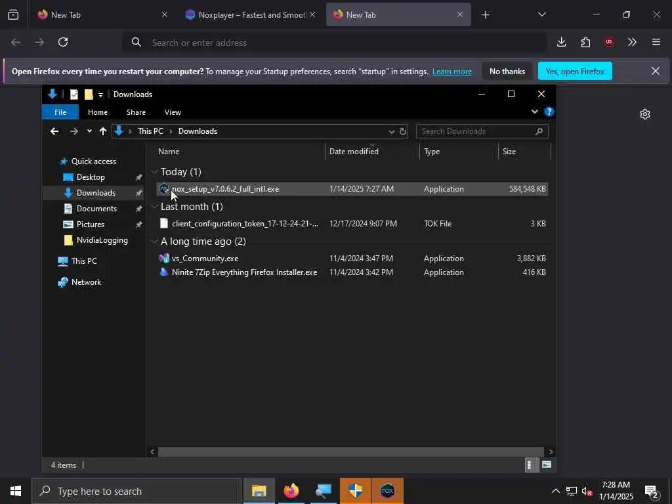Click the Firefox reload page icon

coord(63,42)
